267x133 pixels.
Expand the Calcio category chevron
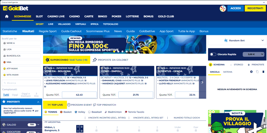coord(38,124)
